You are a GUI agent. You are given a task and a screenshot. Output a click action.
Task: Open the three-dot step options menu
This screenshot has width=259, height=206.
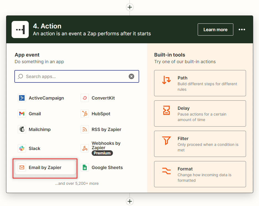(x=242, y=30)
